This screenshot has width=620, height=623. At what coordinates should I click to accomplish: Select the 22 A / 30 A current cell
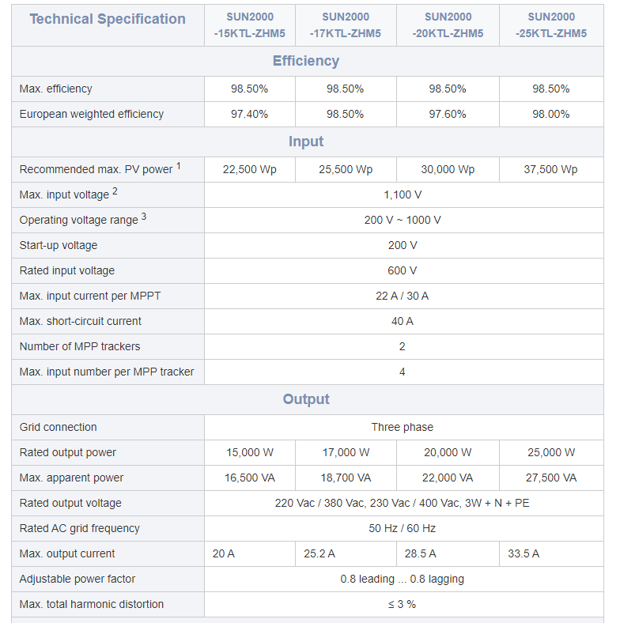coord(402,296)
